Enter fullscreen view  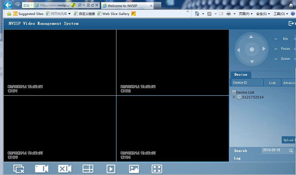pyautogui.click(x=157, y=169)
